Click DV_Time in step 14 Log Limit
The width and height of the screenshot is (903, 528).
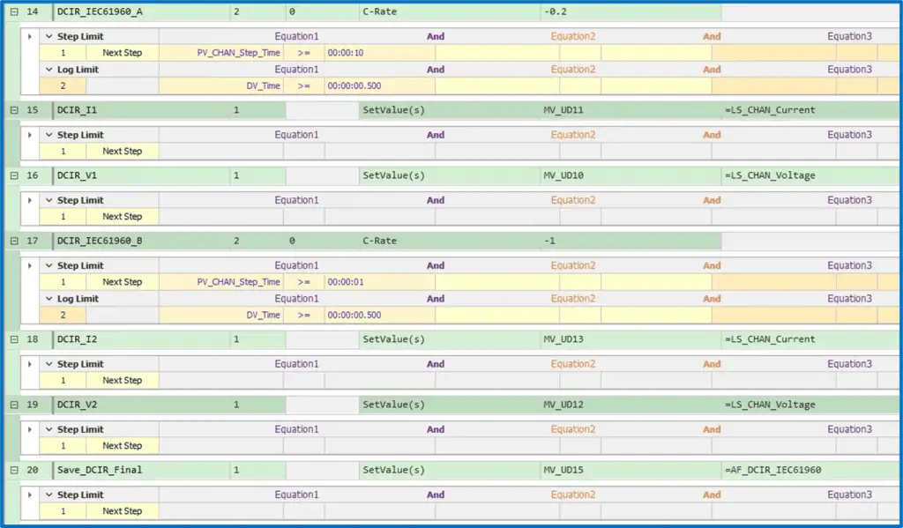[x=221, y=86]
